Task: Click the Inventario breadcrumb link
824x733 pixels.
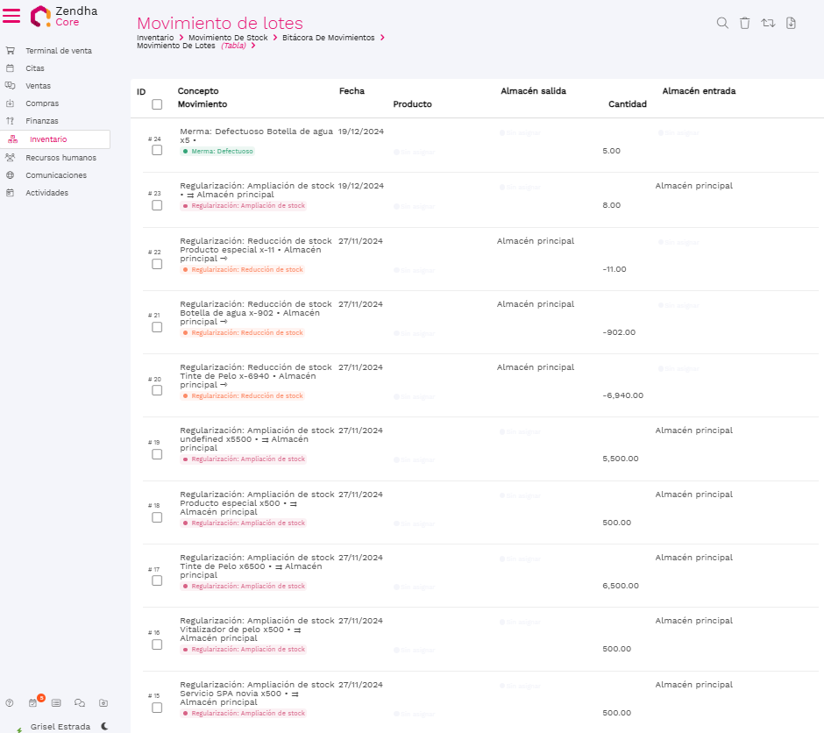Action: [155, 38]
